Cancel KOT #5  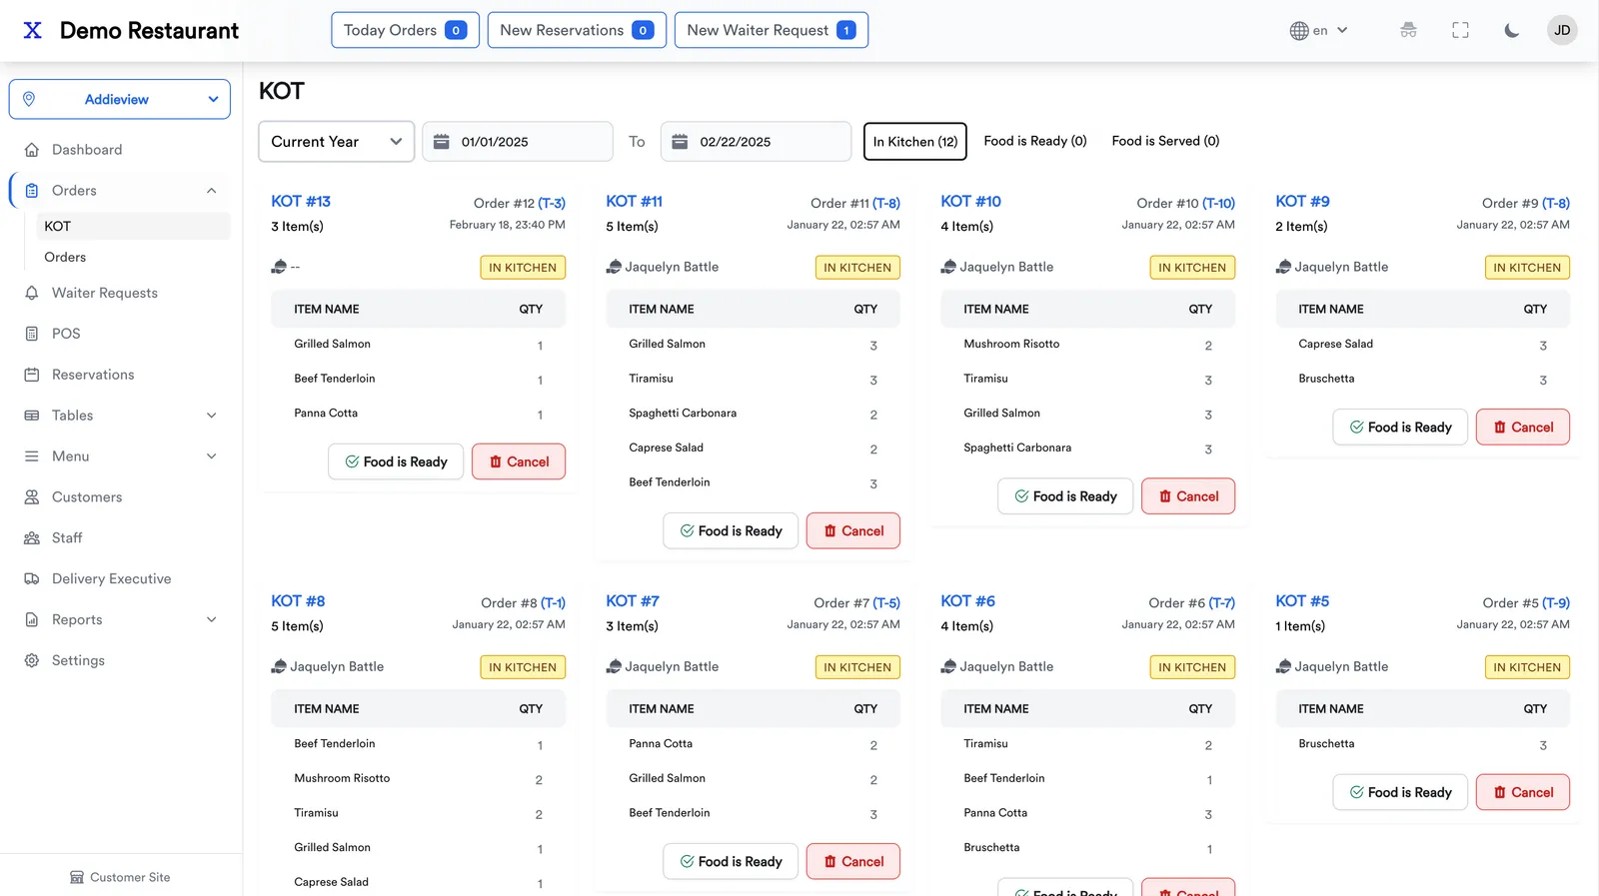point(1523,792)
